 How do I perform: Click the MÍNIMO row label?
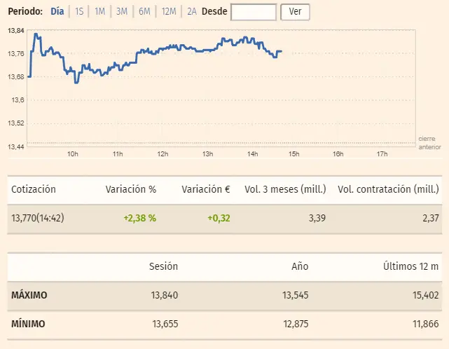(x=29, y=324)
